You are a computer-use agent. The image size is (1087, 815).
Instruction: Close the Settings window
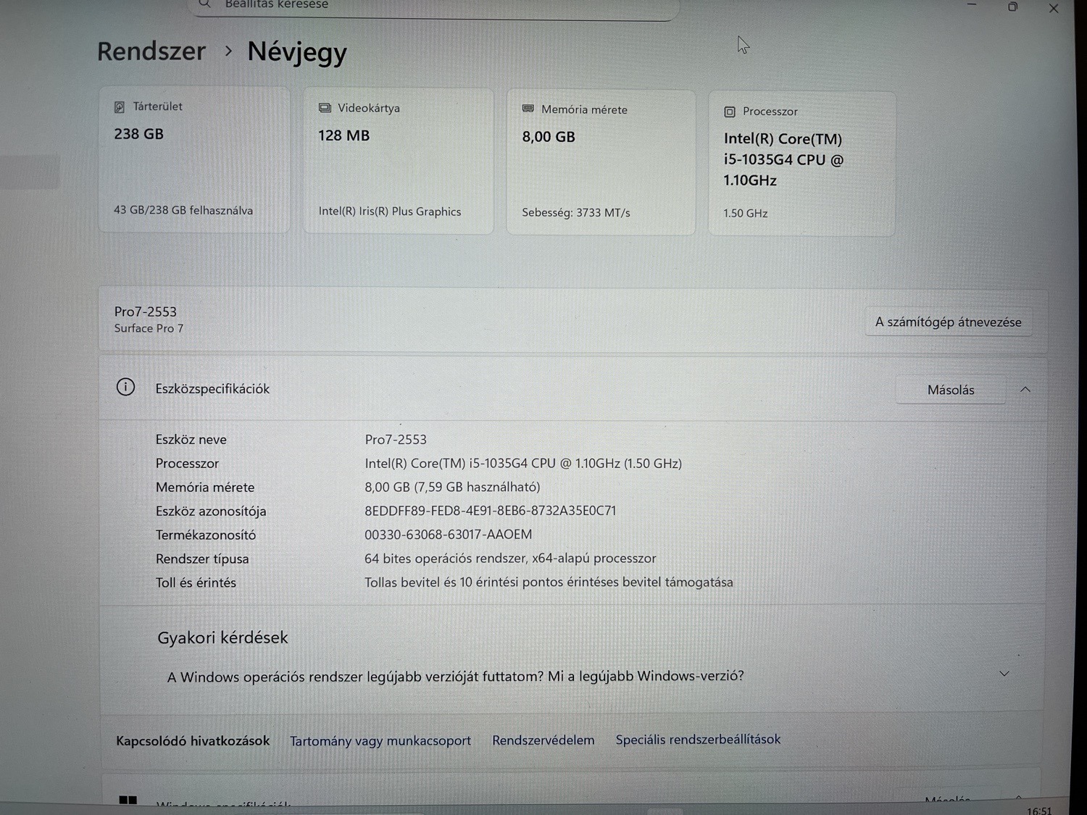coord(1054,8)
